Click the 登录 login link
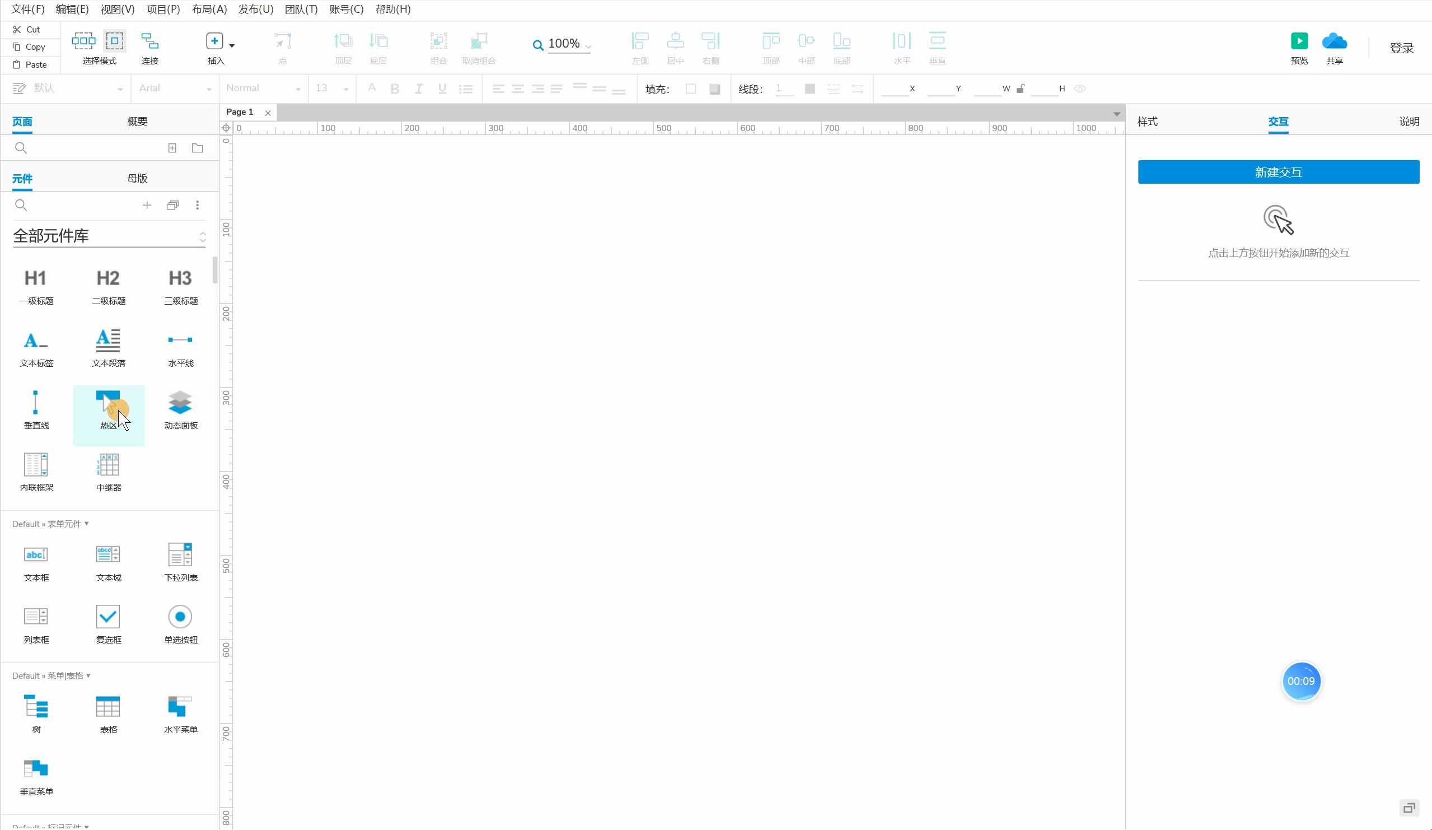The width and height of the screenshot is (1432, 830). (x=1401, y=48)
